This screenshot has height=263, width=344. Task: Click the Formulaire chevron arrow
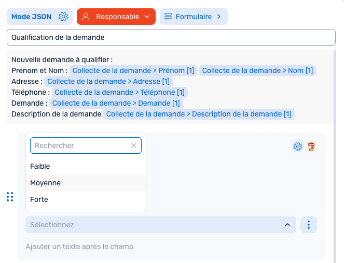pos(219,17)
